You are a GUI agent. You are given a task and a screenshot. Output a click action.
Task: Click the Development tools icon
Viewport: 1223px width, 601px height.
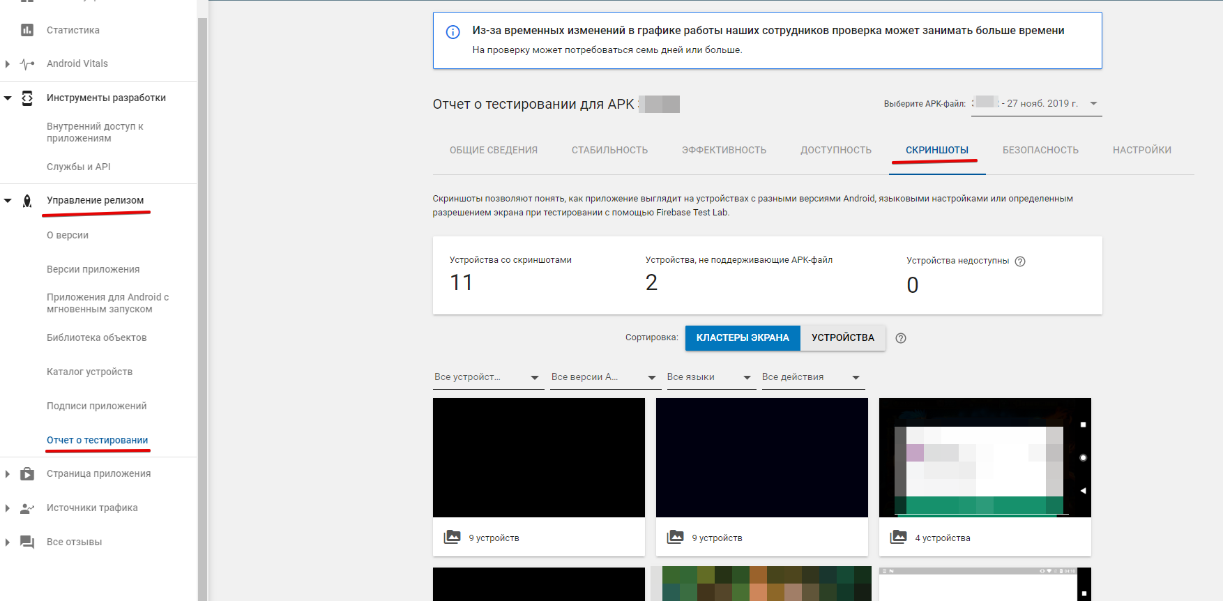(x=27, y=98)
